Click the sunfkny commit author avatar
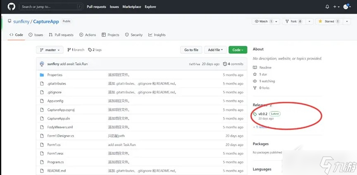 tap(42, 64)
